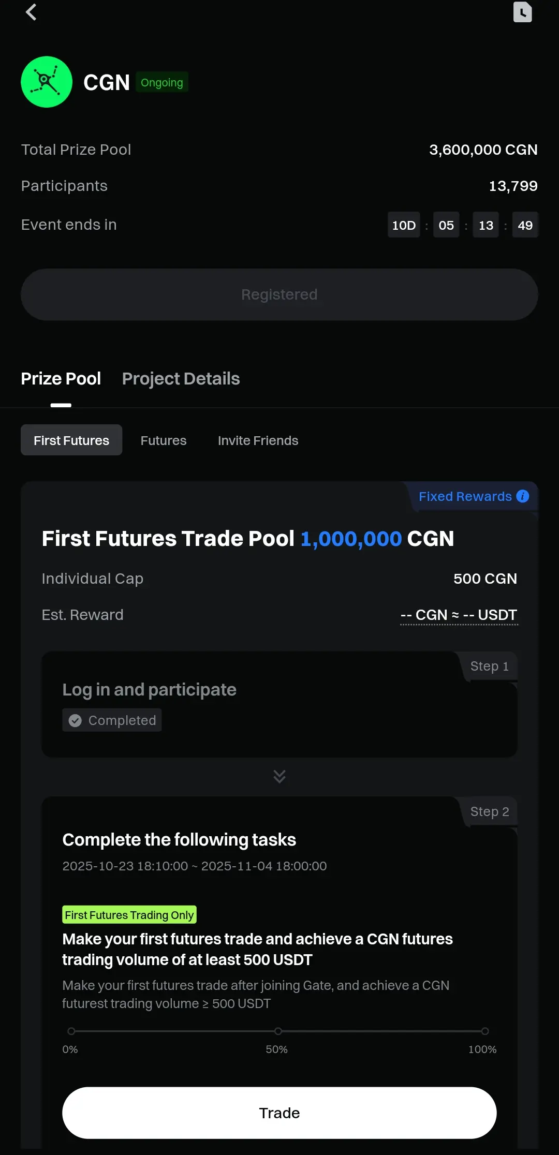The width and height of the screenshot is (559, 1155).
Task: Tap the double chevron down arrow
Action: coord(279,776)
